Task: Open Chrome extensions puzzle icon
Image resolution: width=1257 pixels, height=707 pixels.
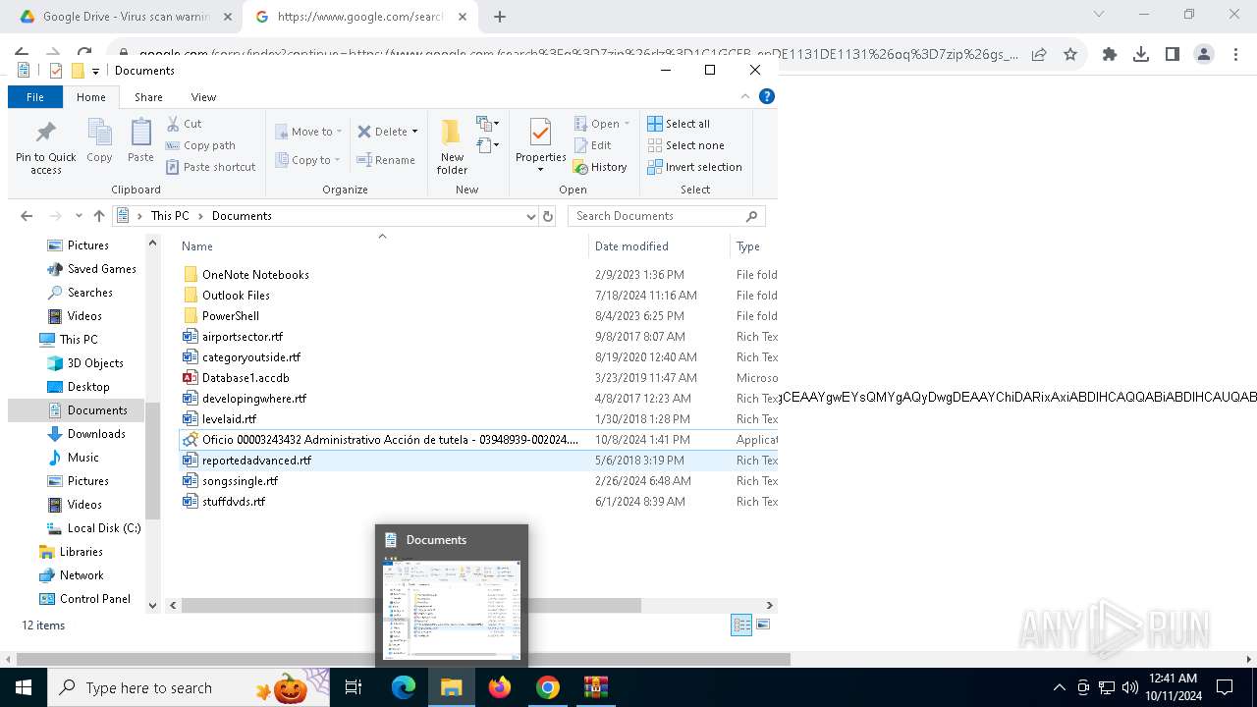Action: pyautogui.click(x=1110, y=54)
